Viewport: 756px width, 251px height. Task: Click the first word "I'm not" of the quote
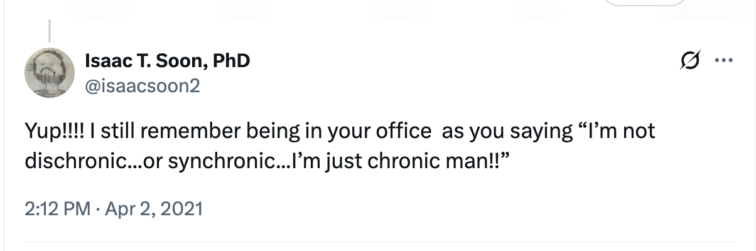pos(618,132)
